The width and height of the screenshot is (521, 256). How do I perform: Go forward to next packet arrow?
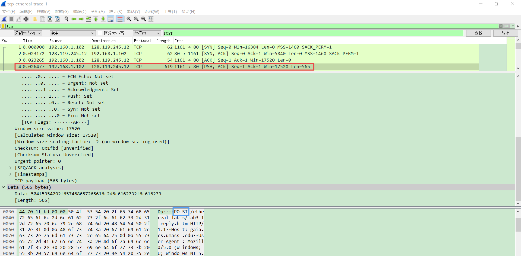point(81,19)
